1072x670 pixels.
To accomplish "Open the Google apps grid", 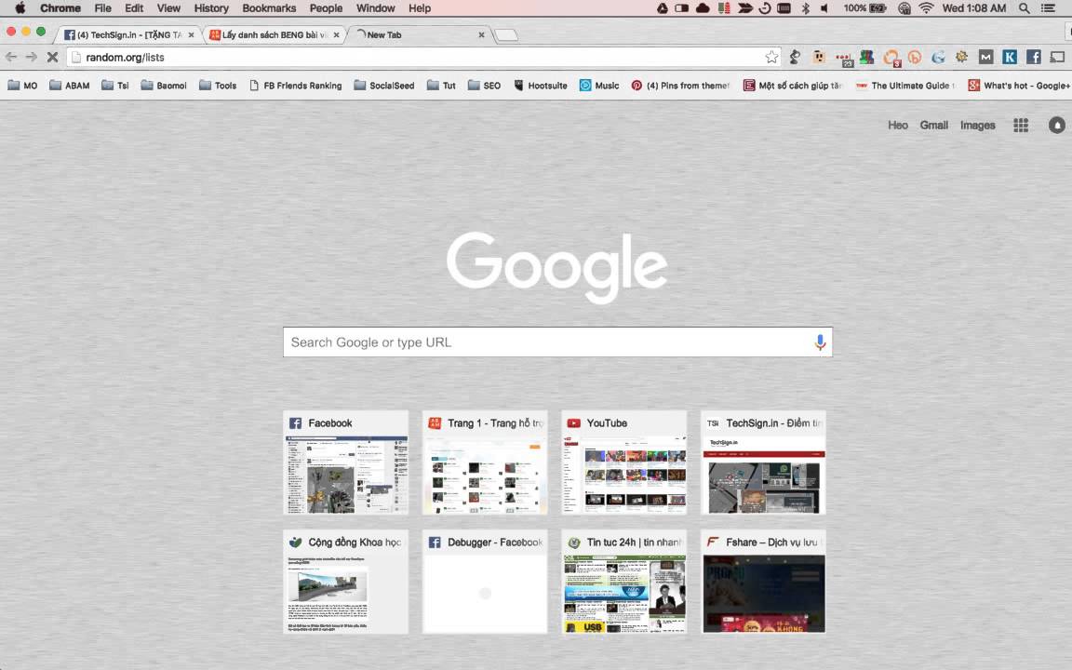I will [x=1021, y=125].
